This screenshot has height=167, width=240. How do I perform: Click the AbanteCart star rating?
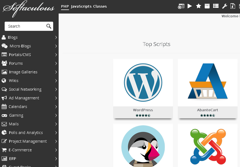tap(207, 115)
